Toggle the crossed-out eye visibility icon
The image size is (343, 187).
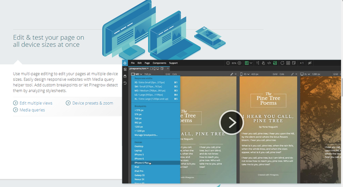(x=310, y=63)
